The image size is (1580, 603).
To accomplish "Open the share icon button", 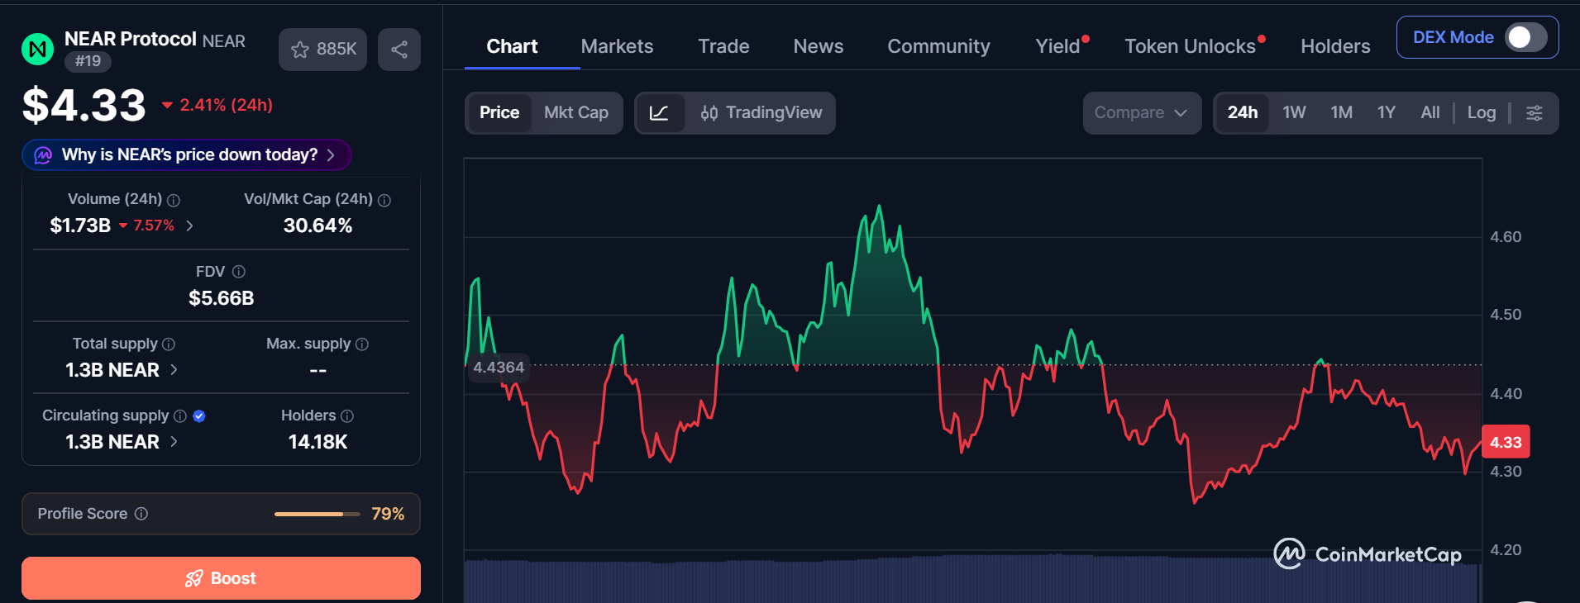I will click(399, 50).
